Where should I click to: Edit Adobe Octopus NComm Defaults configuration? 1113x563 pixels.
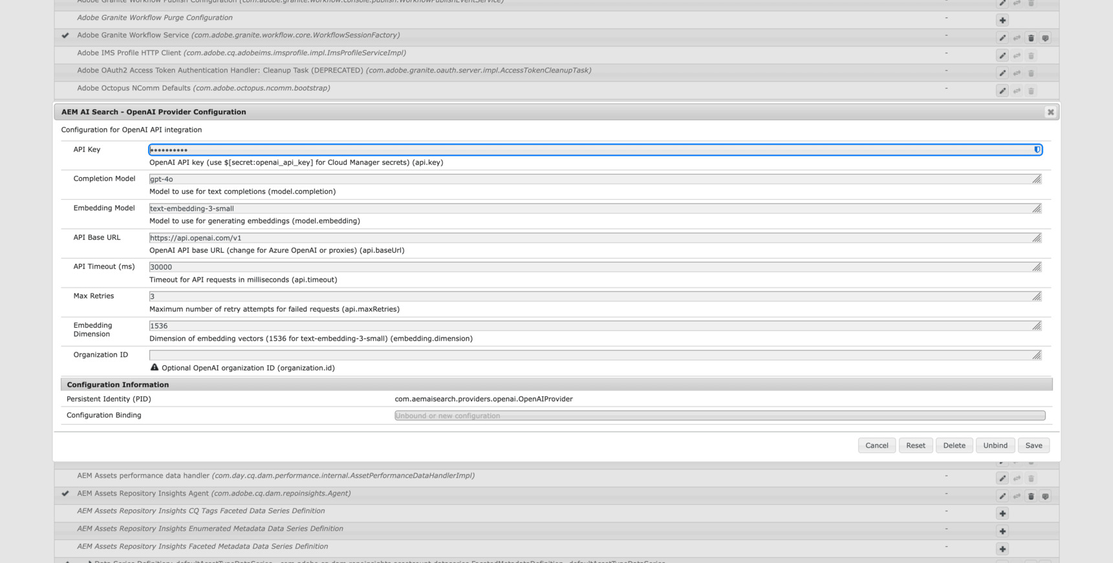(1002, 90)
